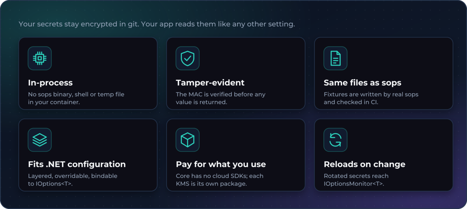467x209 pixels.
Task: Click the text 'IOptionsMonitor<T>.'
Action: (354, 184)
